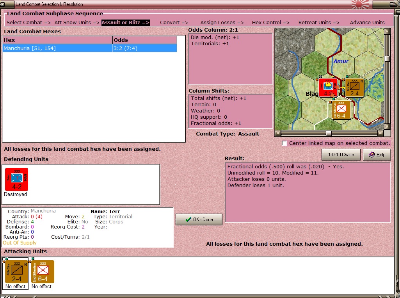Click the Reorg Cost: 2 unit detail
The width and height of the screenshot is (400, 298).
pos(68,227)
